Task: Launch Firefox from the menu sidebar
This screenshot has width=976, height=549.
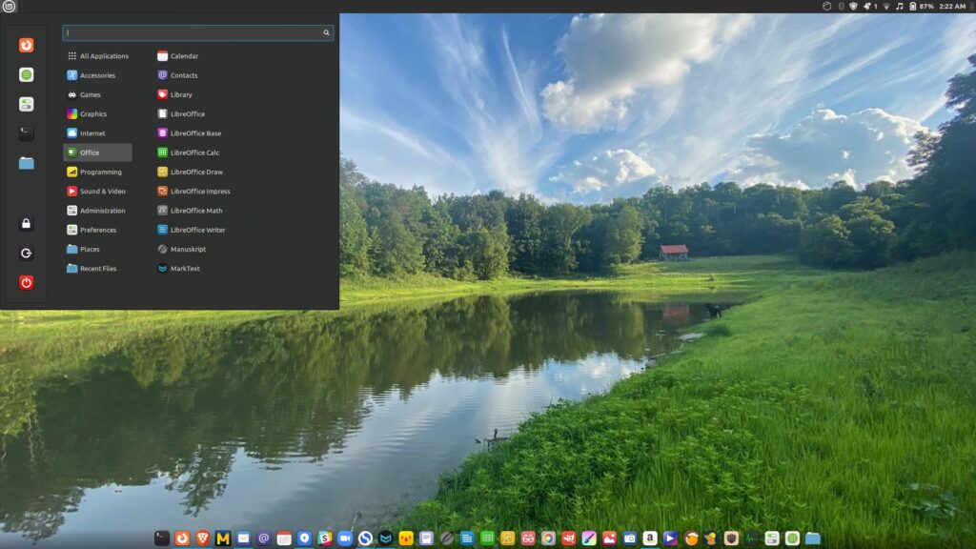Action: tap(26, 45)
